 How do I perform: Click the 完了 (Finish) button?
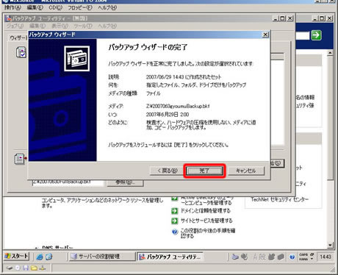[x=204, y=171]
